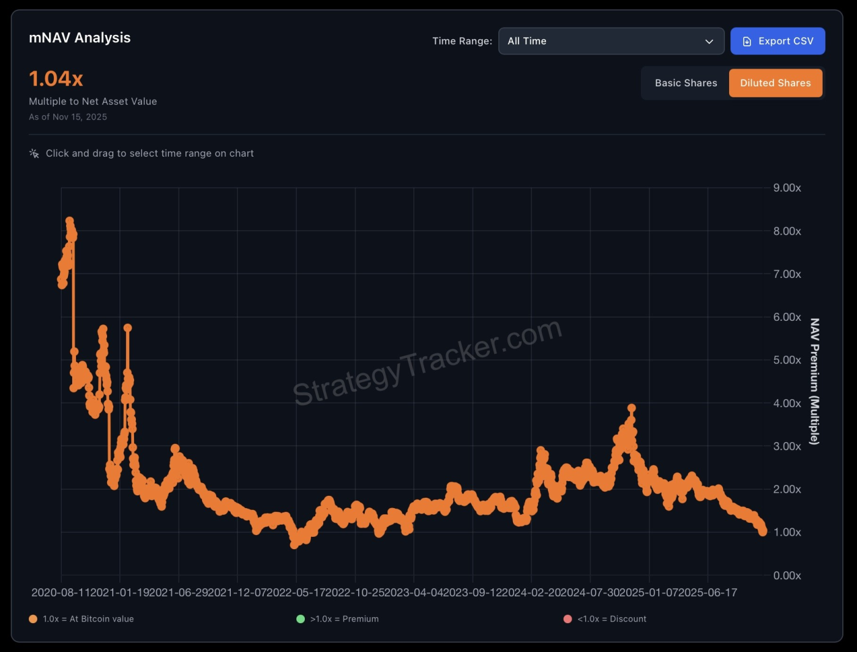This screenshot has width=857, height=652.
Task: Open the Time Range dropdown
Action: [610, 41]
